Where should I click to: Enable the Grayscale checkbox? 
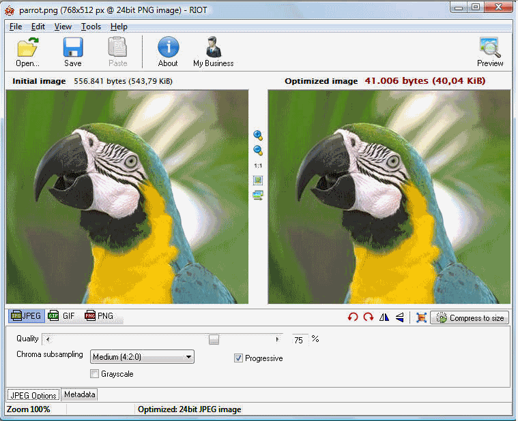(95, 373)
